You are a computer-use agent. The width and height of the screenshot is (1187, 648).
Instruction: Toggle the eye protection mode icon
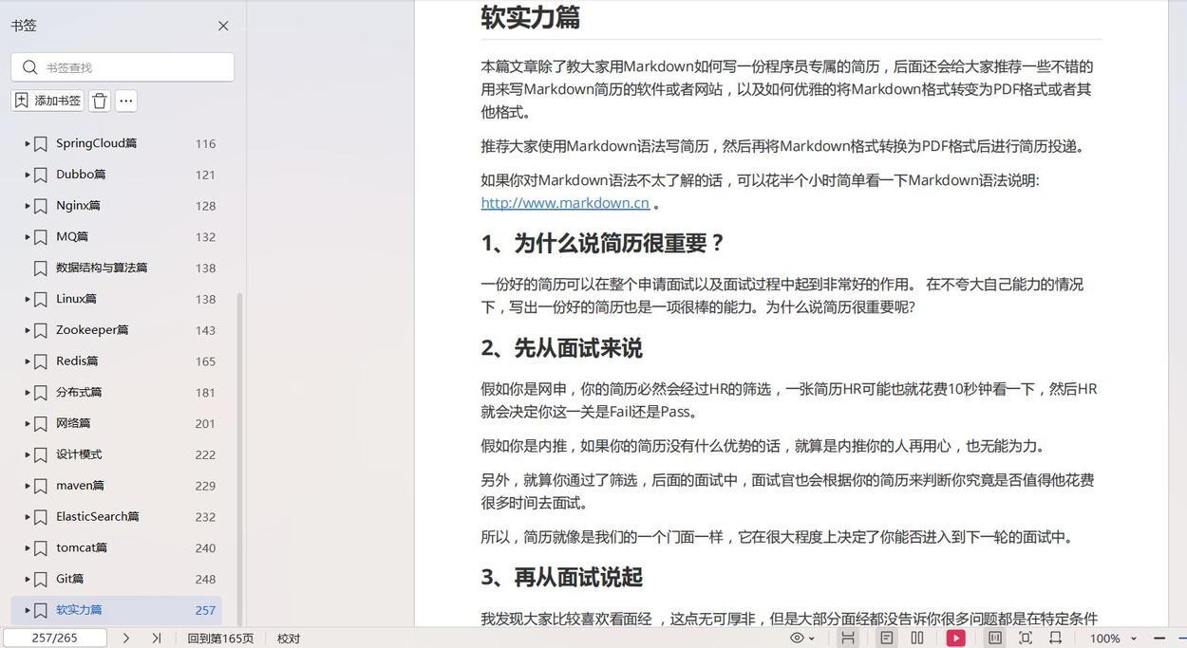(x=798, y=639)
